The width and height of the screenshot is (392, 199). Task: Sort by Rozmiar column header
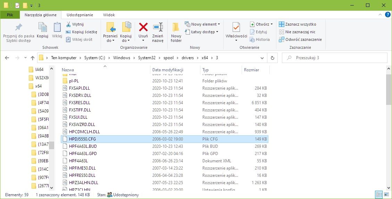pyautogui.click(x=256, y=70)
